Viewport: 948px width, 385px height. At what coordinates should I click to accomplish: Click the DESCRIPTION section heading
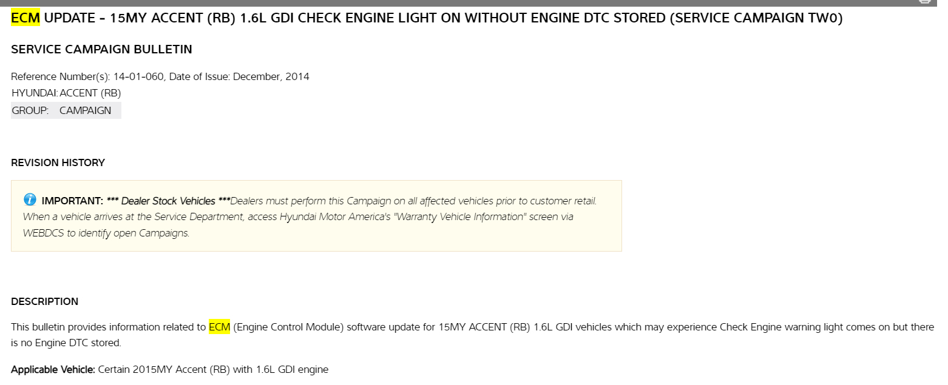tap(44, 301)
